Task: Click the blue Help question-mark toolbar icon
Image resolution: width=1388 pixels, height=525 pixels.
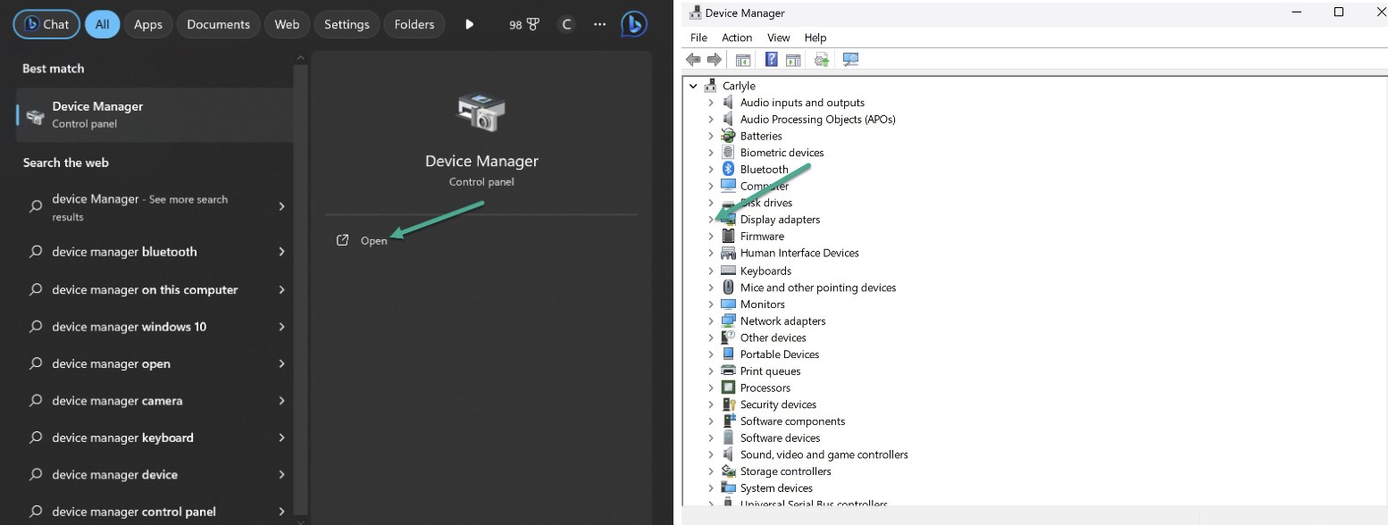Action: point(772,60)
